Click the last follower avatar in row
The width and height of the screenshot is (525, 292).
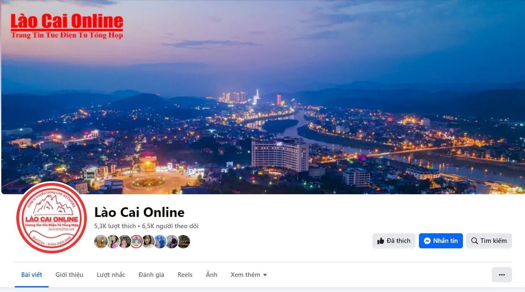pyautogui.click(x=184, y=242)
